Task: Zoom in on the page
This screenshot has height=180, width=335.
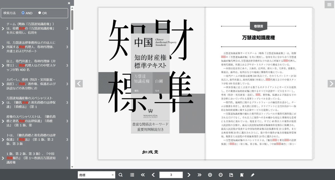Action: click(x=209, y=175)
